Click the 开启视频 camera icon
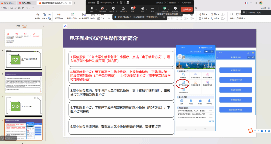 click(x=103, y=8)
